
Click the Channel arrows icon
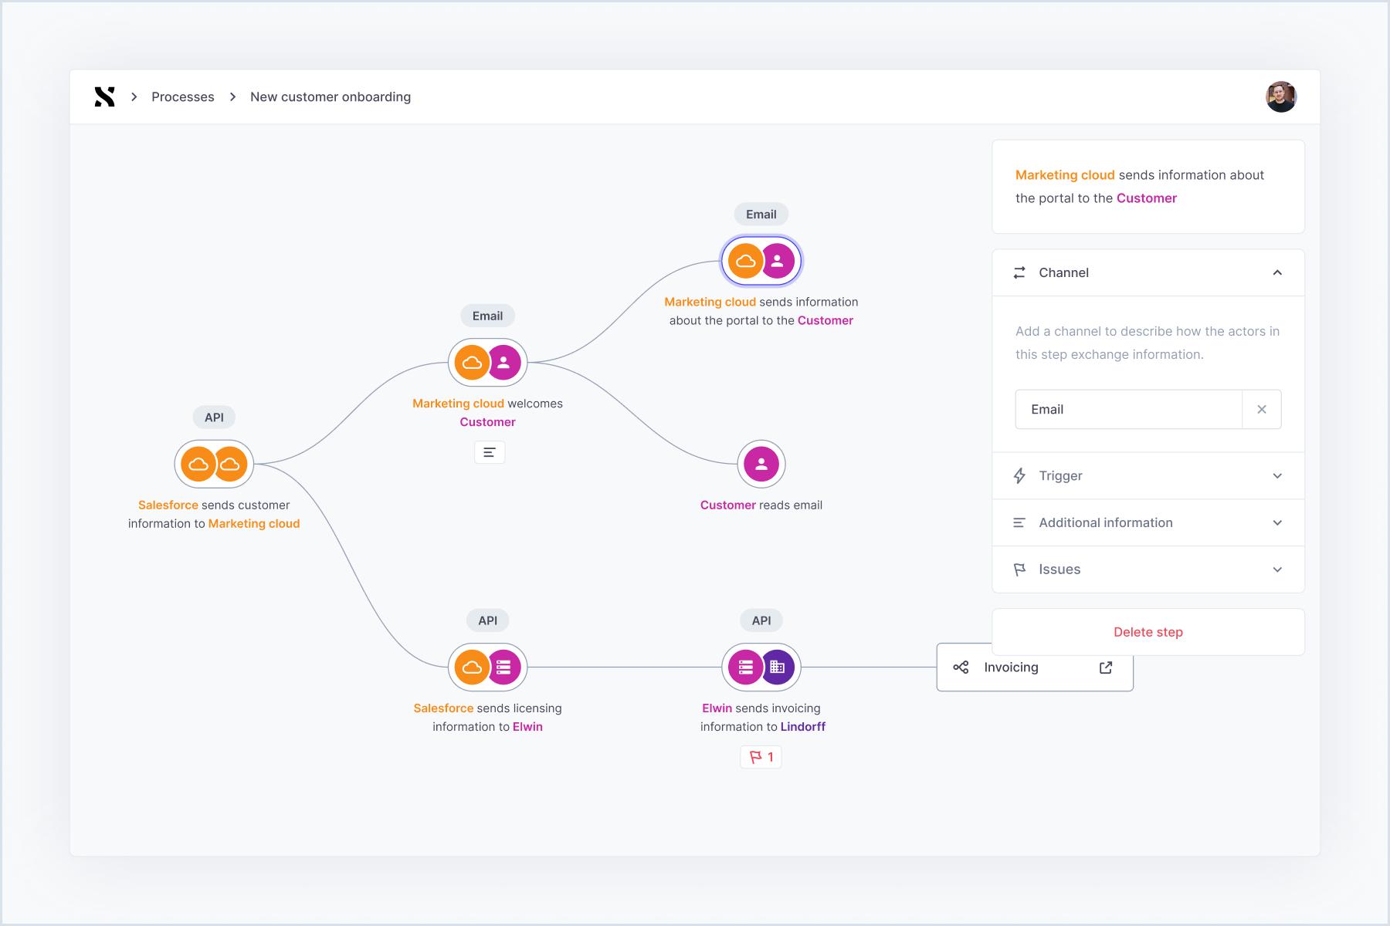tap(1019, 272)
